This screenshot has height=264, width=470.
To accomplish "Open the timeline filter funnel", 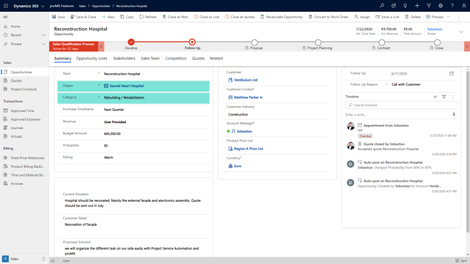I will tap(444, 96).
